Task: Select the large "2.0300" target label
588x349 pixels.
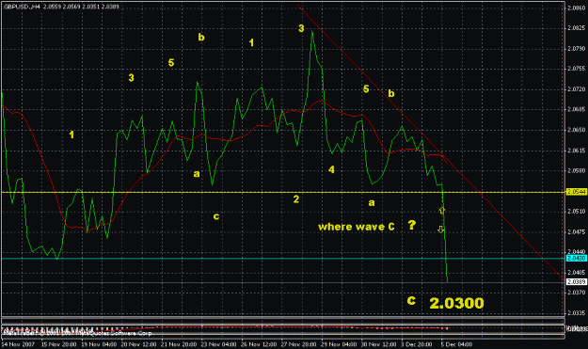Action: tap(456, 303)
